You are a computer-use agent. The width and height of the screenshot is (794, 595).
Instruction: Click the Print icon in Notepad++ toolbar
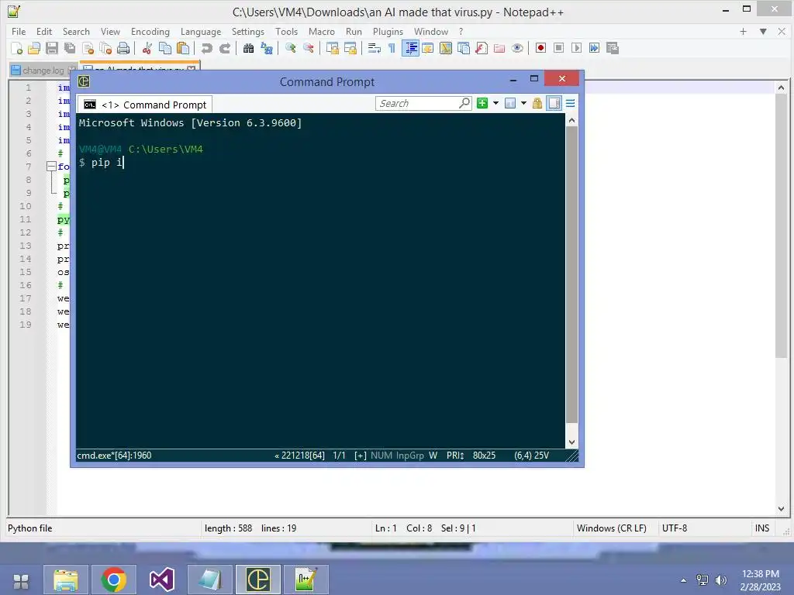pos(123,48)
